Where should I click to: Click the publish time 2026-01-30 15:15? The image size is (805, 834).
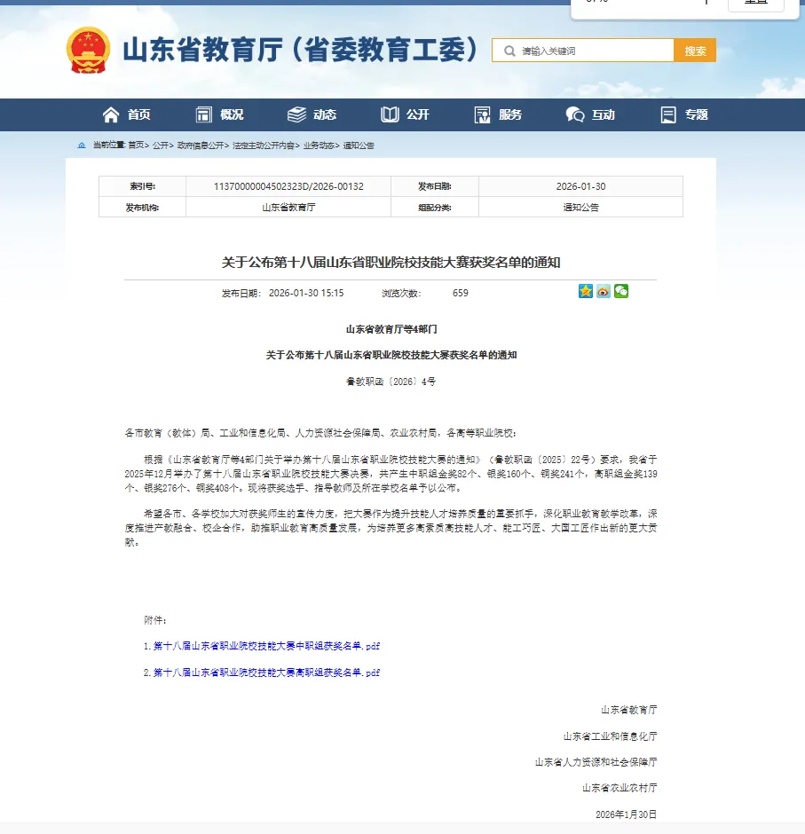[306, 293]
